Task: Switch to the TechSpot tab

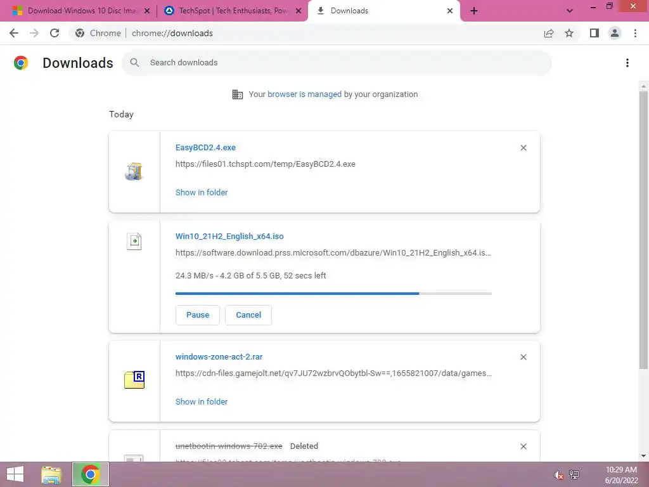Action: pos(232,11)
